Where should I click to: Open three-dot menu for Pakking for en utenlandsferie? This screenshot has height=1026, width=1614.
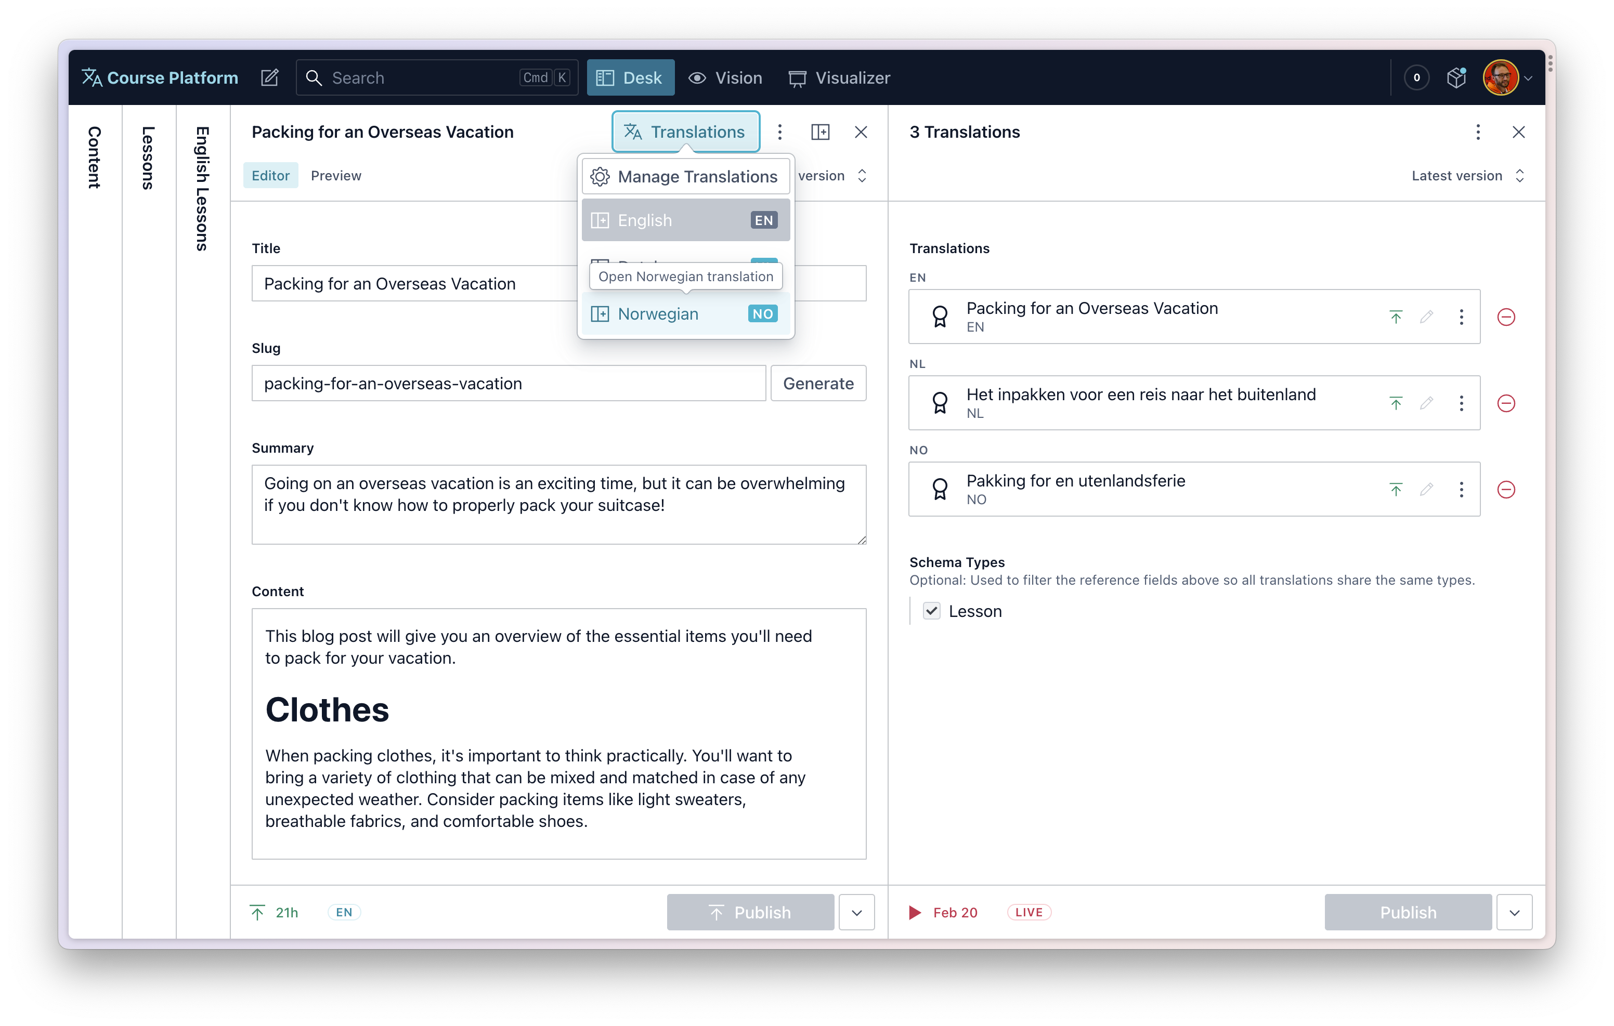[1461, 489]
